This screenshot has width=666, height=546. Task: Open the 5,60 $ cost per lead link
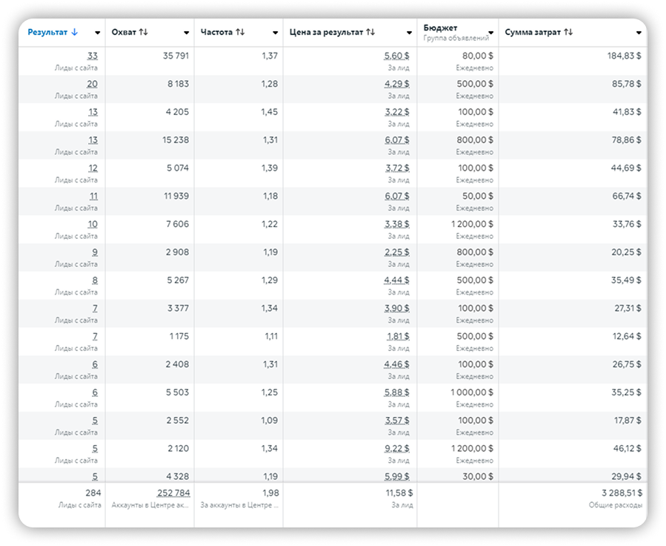396,56
